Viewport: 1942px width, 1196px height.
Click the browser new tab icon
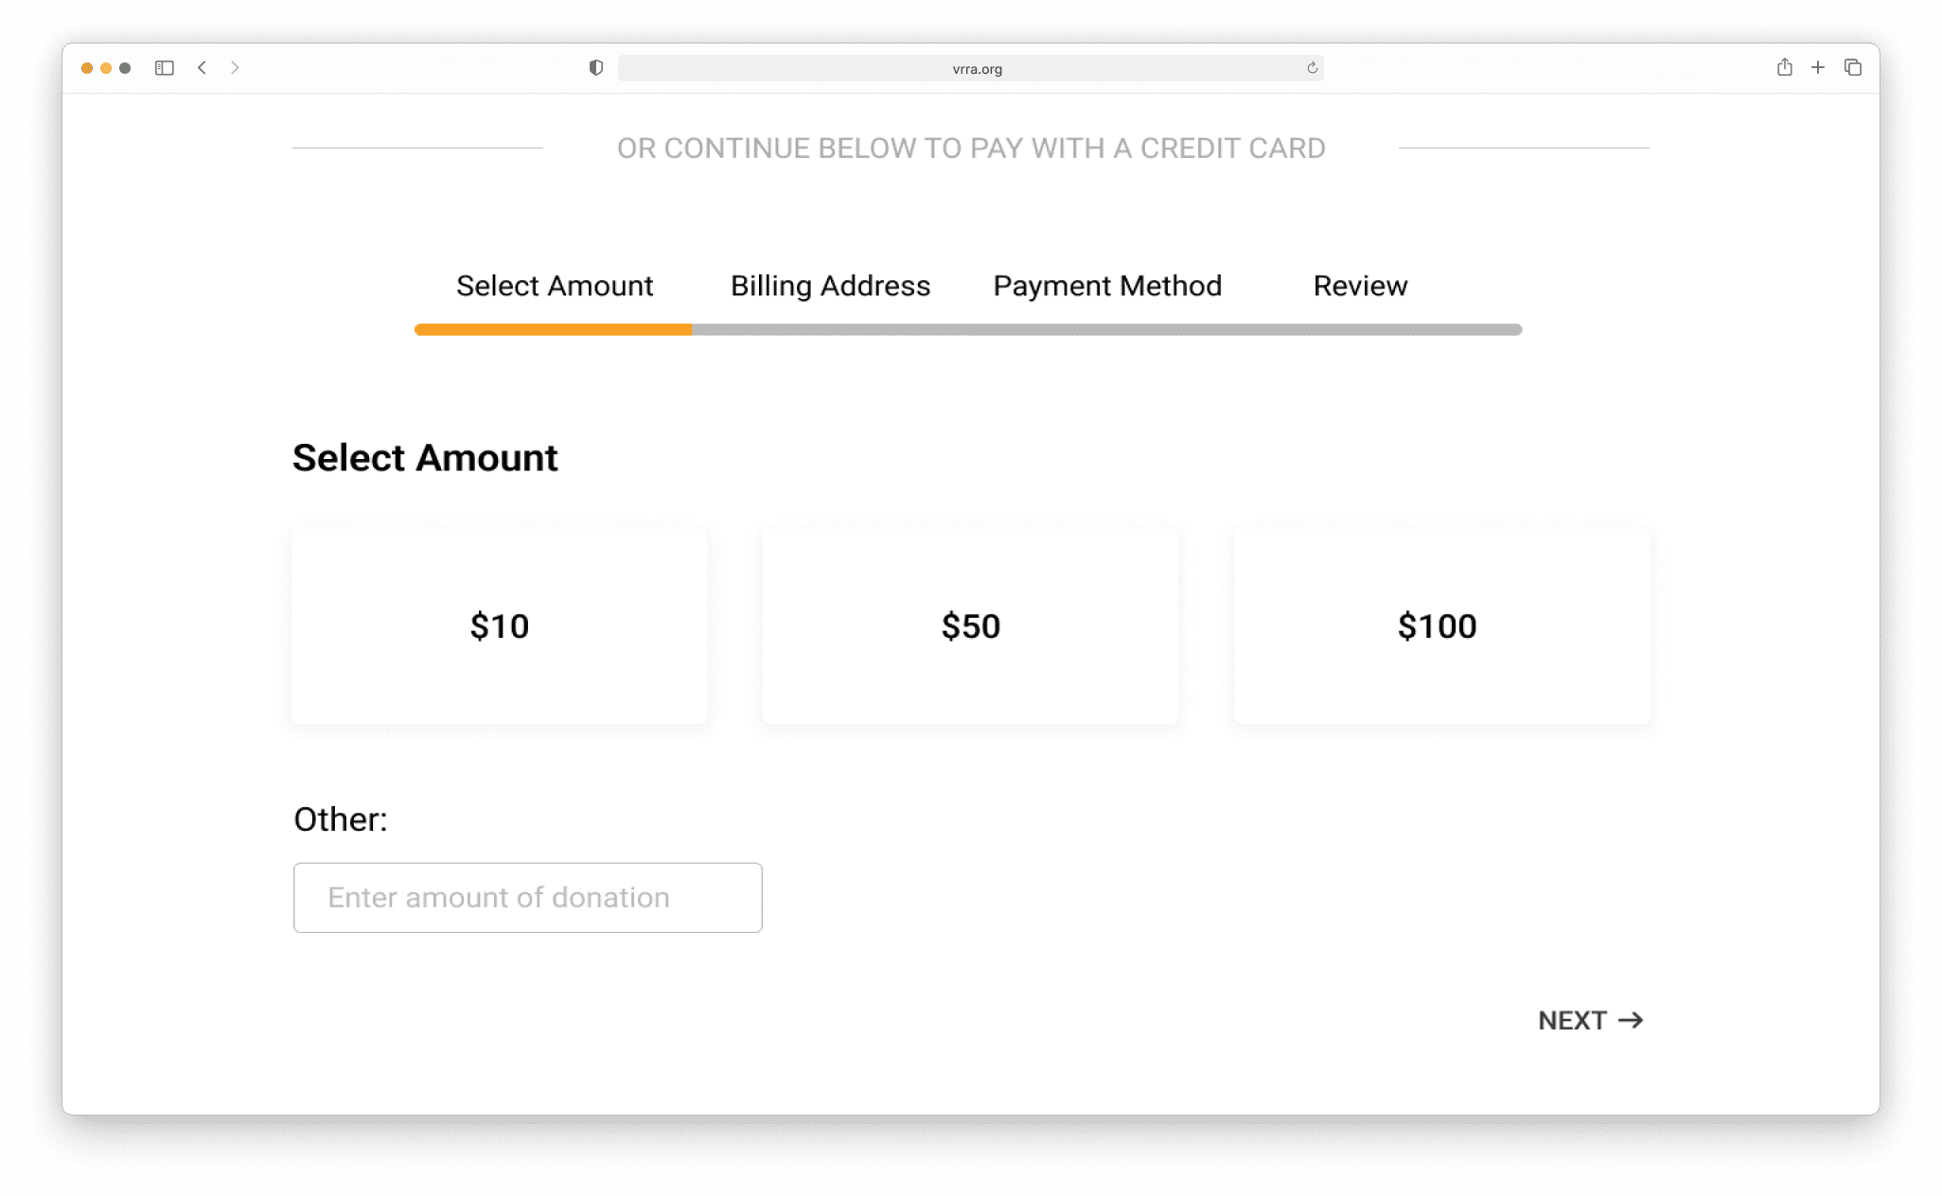coord(1817,66)
